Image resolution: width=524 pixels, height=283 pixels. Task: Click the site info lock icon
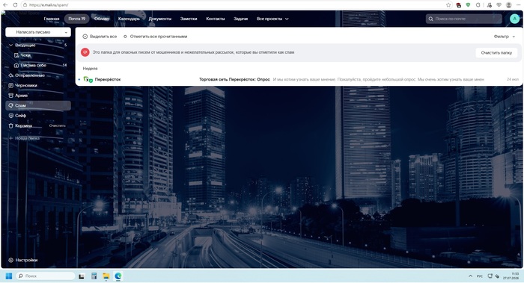coord(25,5)
